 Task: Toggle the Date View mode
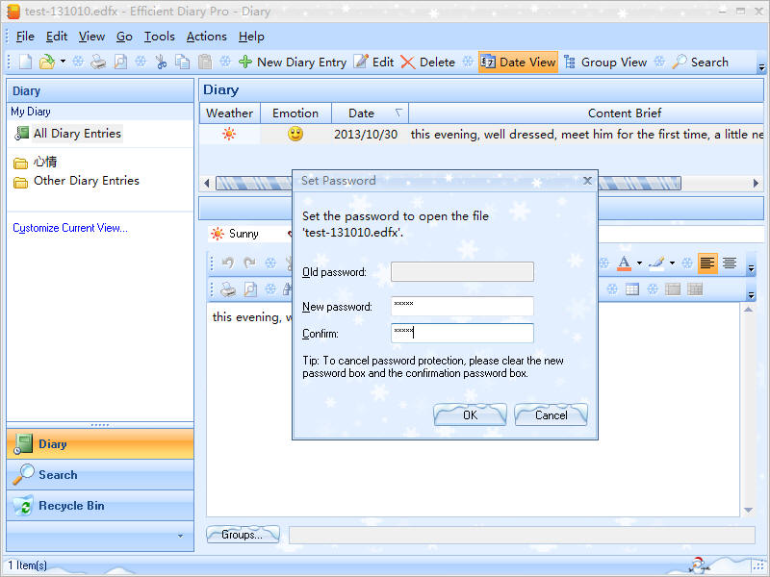point(518,62)
